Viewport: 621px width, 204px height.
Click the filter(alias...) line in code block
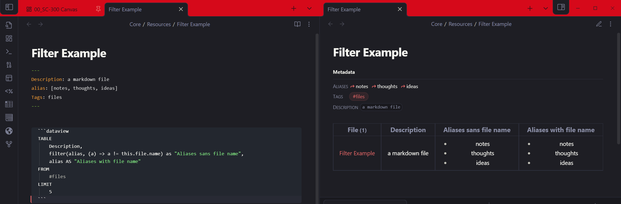pyautogui.click(x=146, y=154)
